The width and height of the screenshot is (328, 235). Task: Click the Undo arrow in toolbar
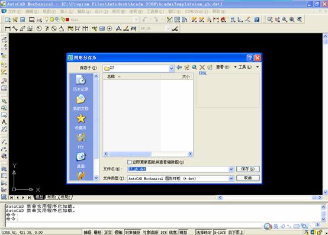tap(144, 20)
